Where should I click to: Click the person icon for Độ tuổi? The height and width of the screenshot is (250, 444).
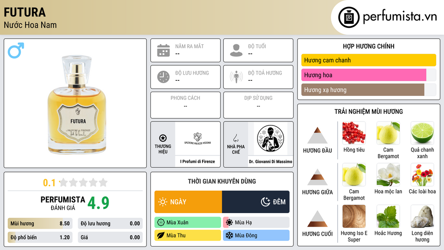point(236,50)
